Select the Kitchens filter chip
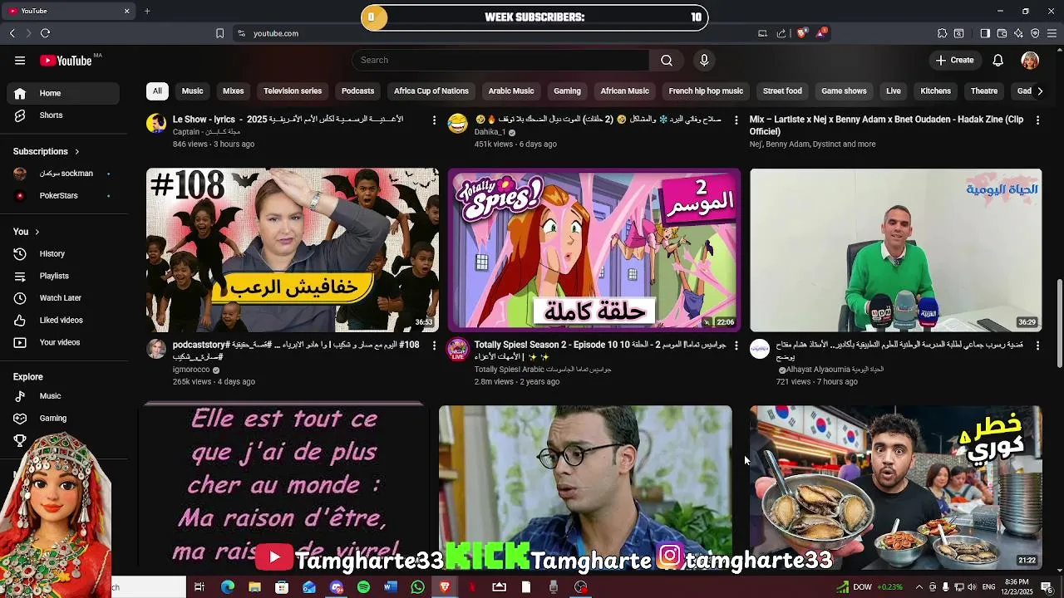Screen dimensions: 1064x598 [935, 91]
